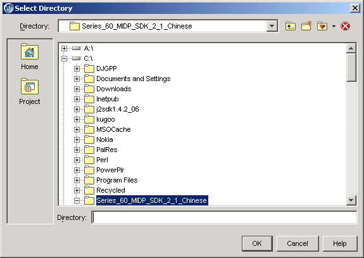Expand the Program Files folder
The width and height of the screenshot is (364, 258).
[x=77, y=180]
